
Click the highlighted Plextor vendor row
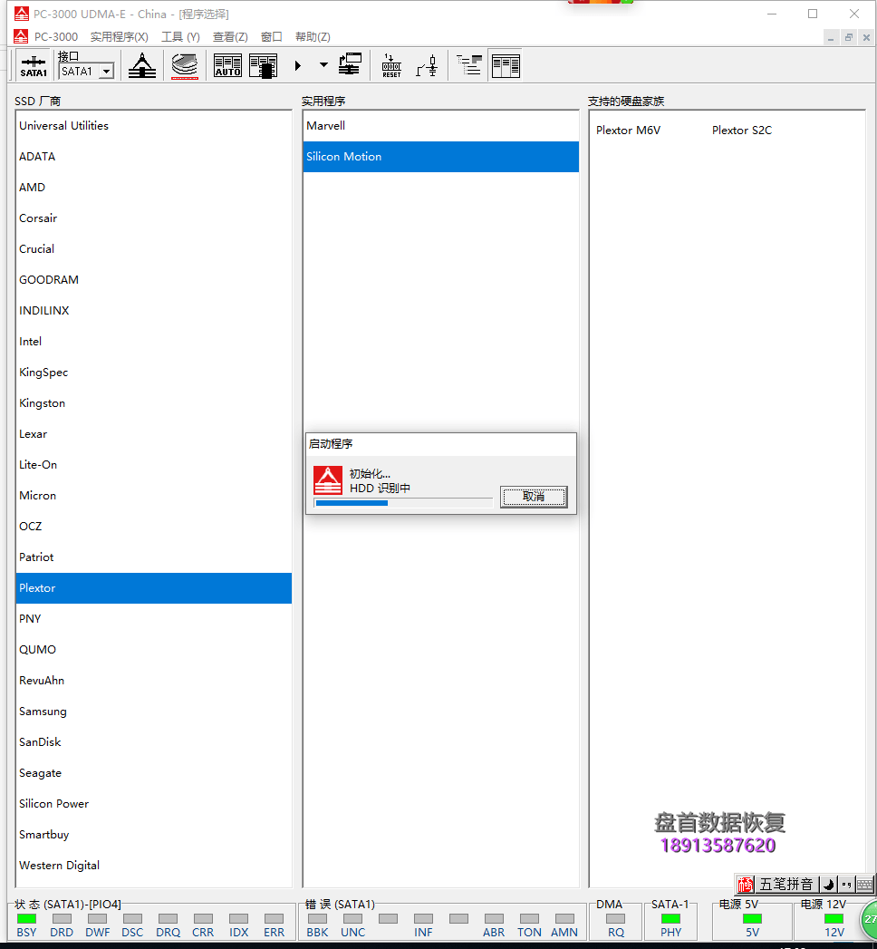point(154,588)
